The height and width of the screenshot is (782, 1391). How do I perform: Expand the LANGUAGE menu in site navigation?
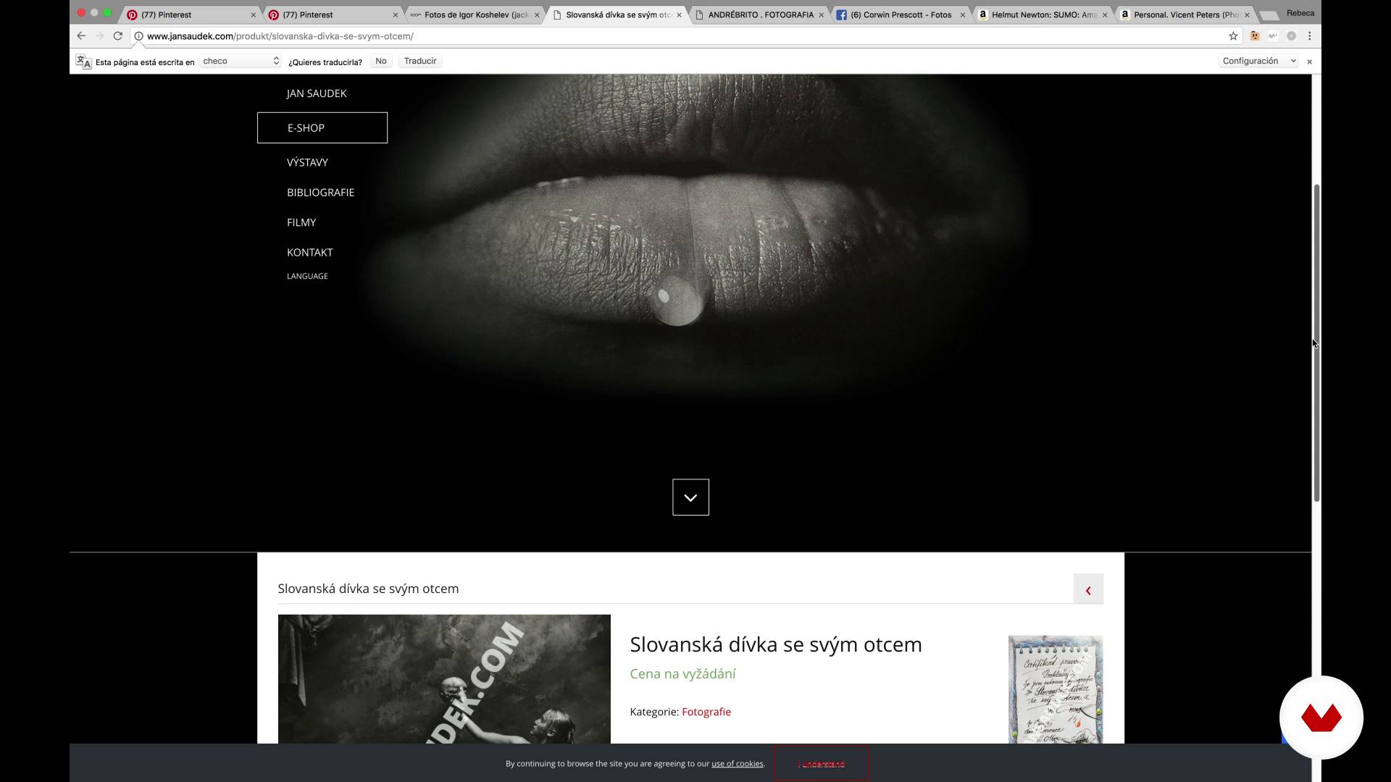(x=307, y=276)
